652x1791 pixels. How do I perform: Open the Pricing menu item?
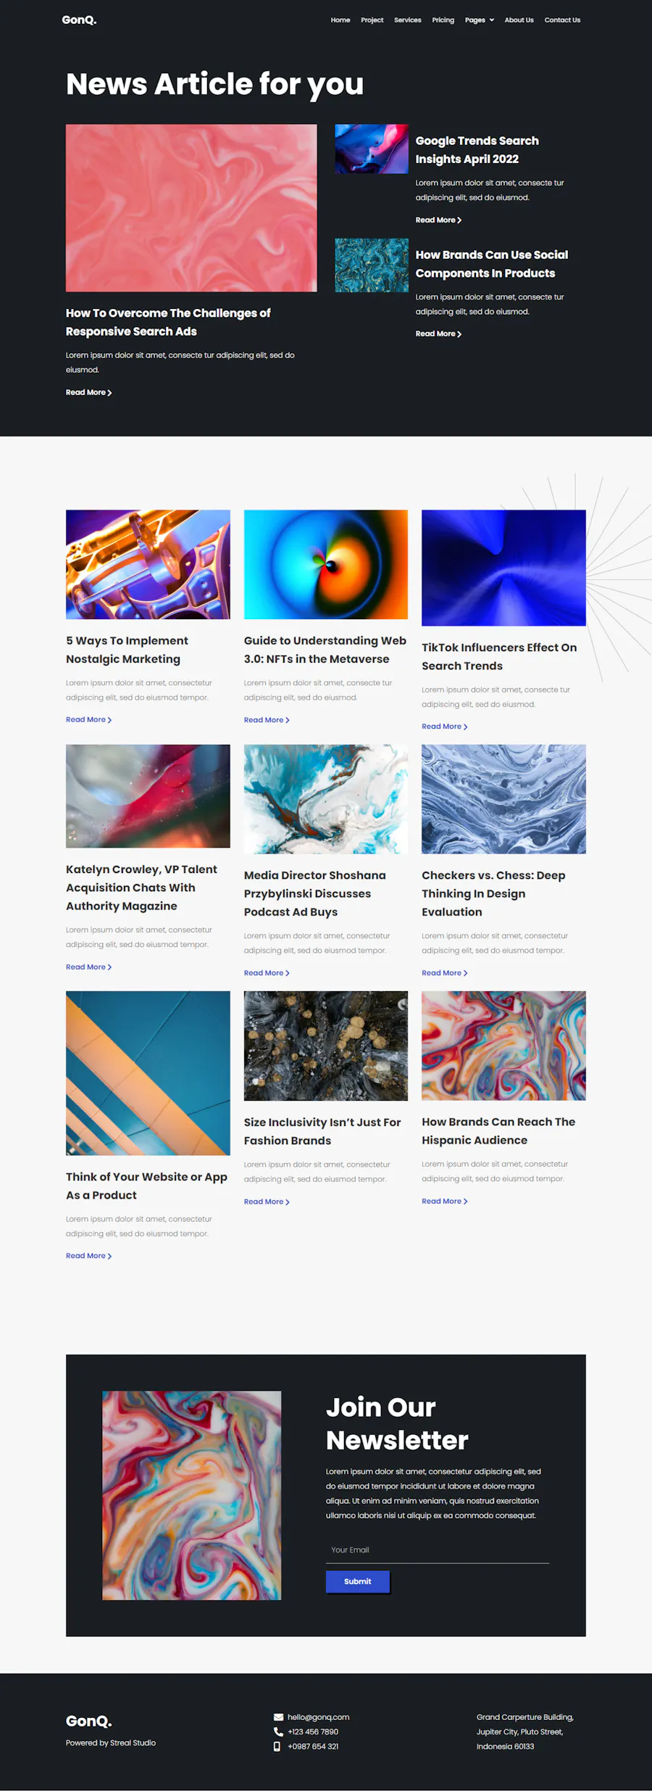click(x=443, y=20)
